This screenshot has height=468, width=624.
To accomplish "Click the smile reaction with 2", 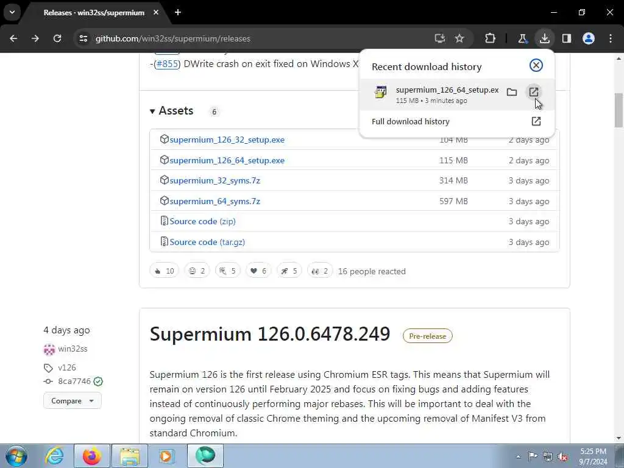I will point(197,271).
